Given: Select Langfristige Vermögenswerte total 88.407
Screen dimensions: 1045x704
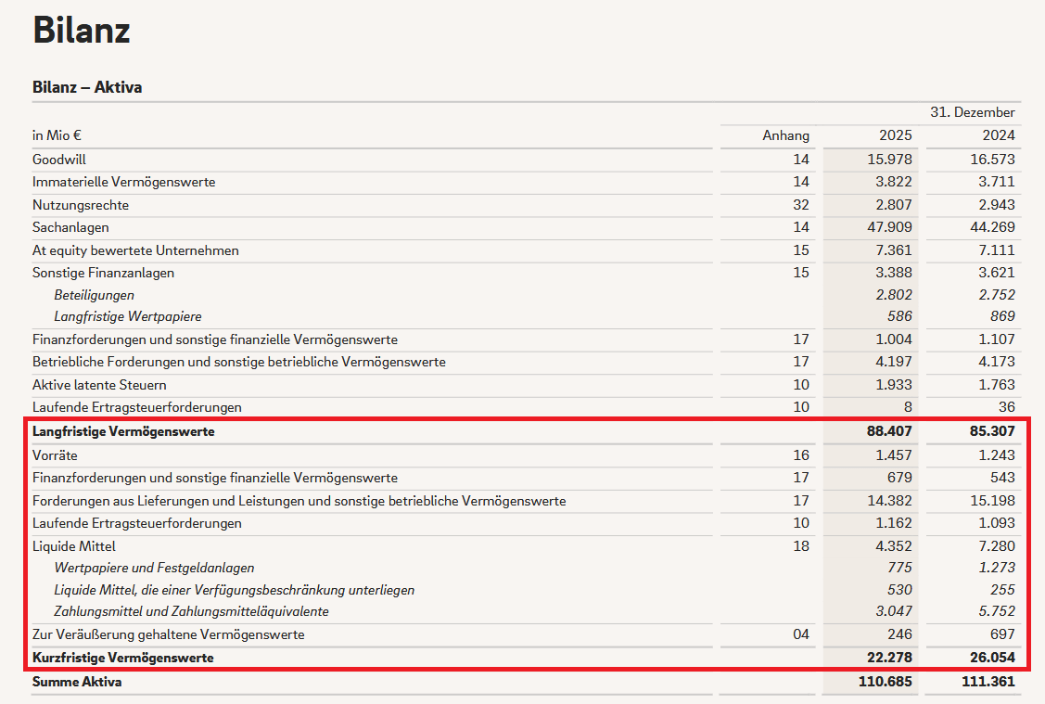Looking at the screenshot, I should [x=889, y=431].
